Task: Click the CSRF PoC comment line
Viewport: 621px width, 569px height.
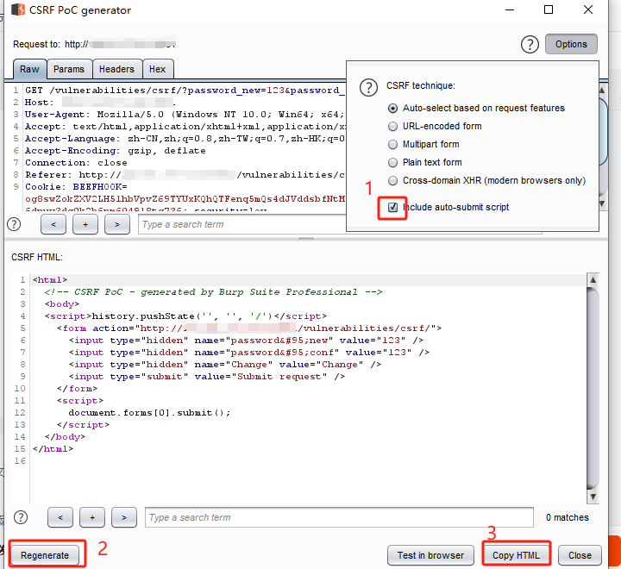Action: click(x=214, y=291)
